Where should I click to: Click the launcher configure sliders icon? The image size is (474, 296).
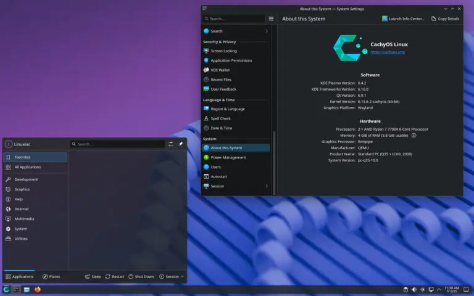click(x=171, y=144)
